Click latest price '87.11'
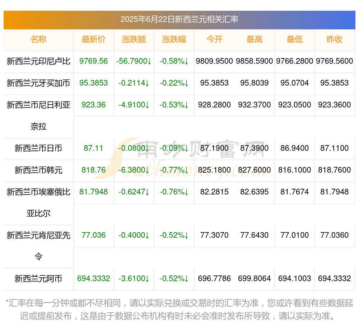Screen dimensions: 359x327 coord(94,148)
